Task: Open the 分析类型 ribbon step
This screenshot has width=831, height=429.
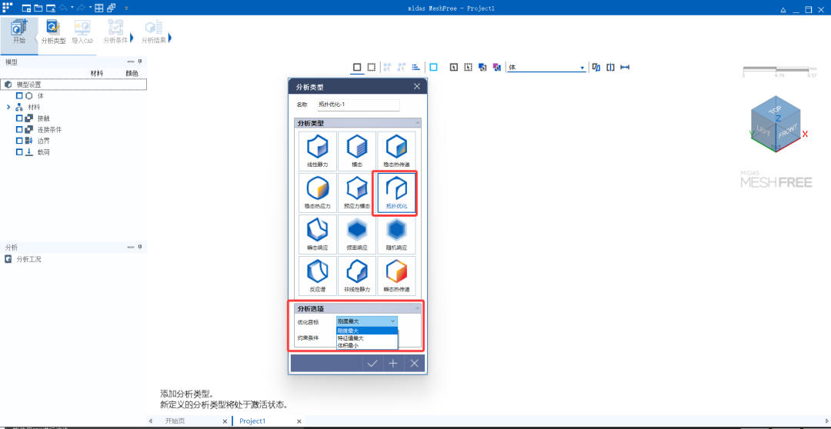Action: 54,32
